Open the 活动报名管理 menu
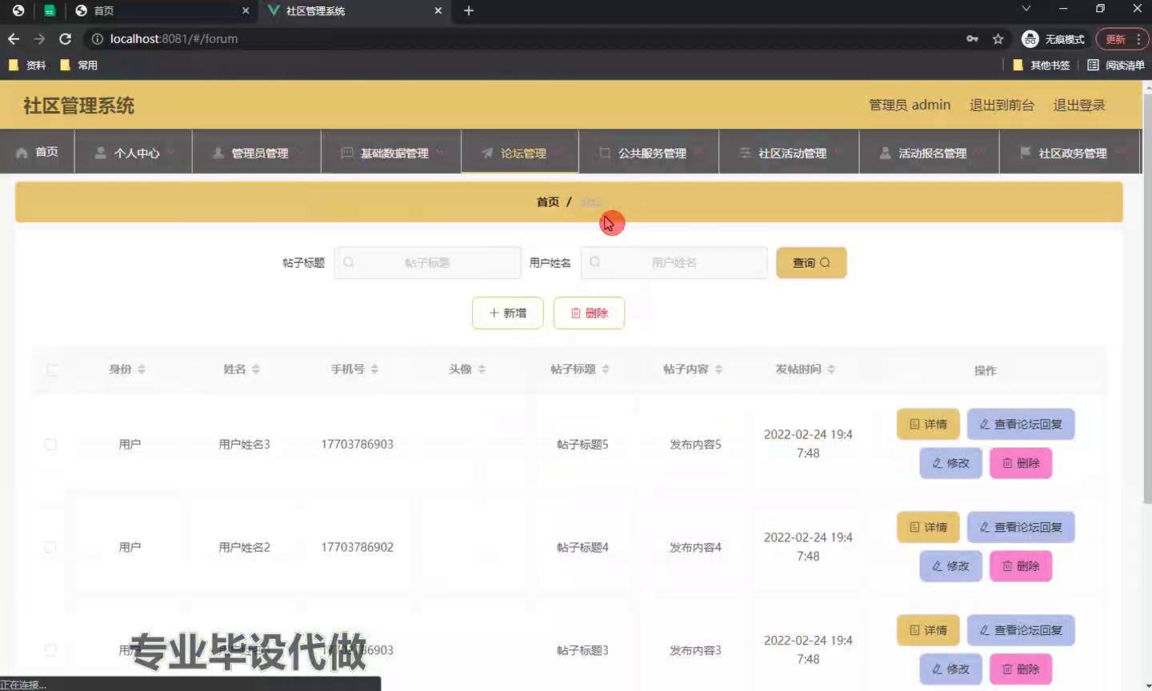Viewport: 1152px width, 691px height. (929, 151)
